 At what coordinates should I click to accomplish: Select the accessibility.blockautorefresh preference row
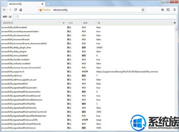88,35
